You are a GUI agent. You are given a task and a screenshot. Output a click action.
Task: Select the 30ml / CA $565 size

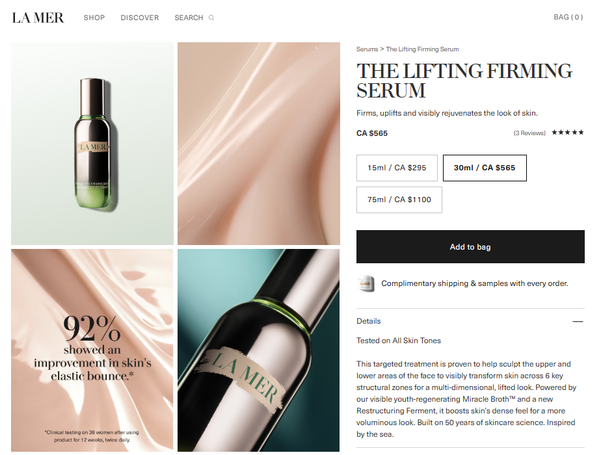pos(485,168)
